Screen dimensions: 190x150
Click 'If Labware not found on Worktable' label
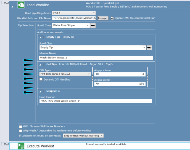click(x=40, y=136)
